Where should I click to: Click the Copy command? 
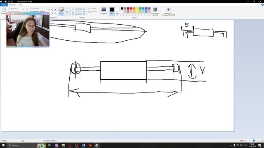tap(14, 12)
